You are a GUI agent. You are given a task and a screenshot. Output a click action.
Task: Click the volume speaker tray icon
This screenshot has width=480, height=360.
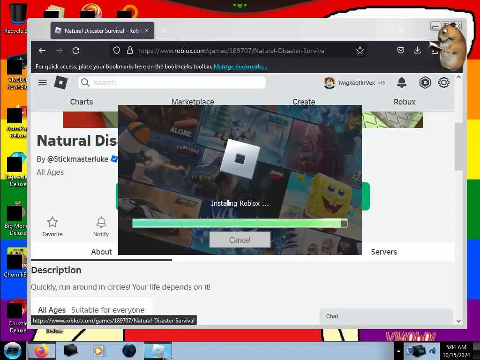(433, 351)
